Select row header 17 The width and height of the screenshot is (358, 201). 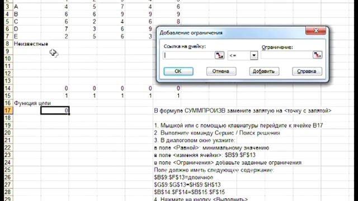point(8,111)
